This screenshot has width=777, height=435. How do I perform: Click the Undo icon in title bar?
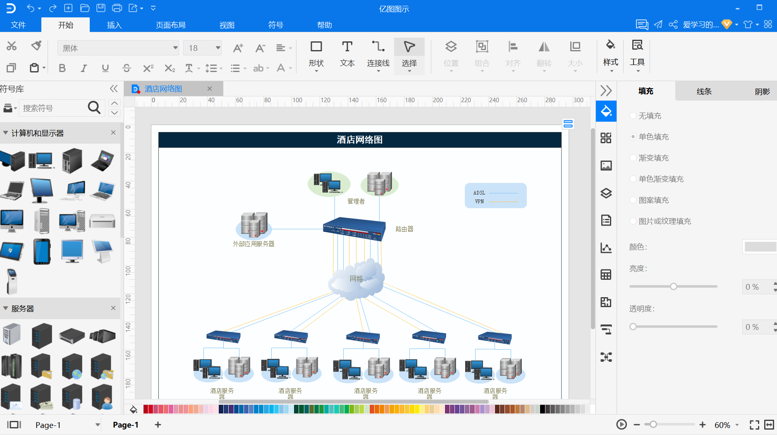31,8
